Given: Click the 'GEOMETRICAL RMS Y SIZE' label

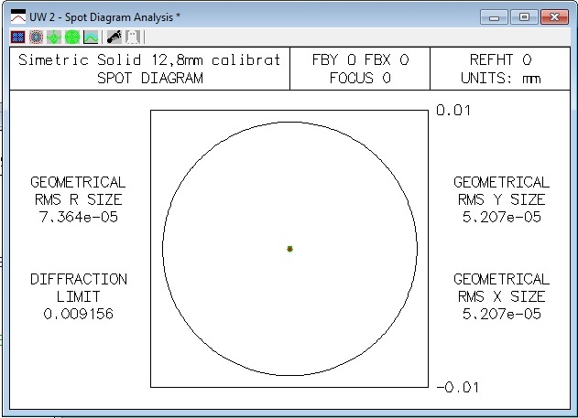Looking at the screenshot, I should click(x=501, y=191).
